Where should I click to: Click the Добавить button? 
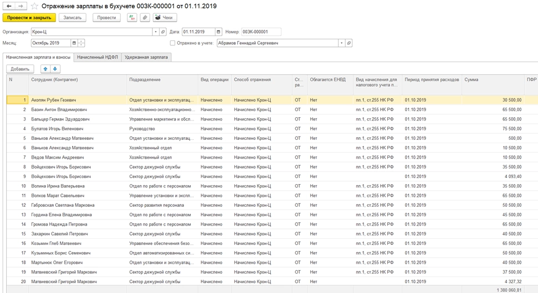click(x=20, y=69)
